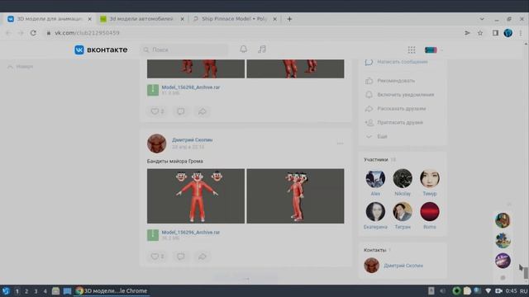Open the top chat avatar bubble
The image size is (529, 297).
pyautogui.click(x=503, y=220)
